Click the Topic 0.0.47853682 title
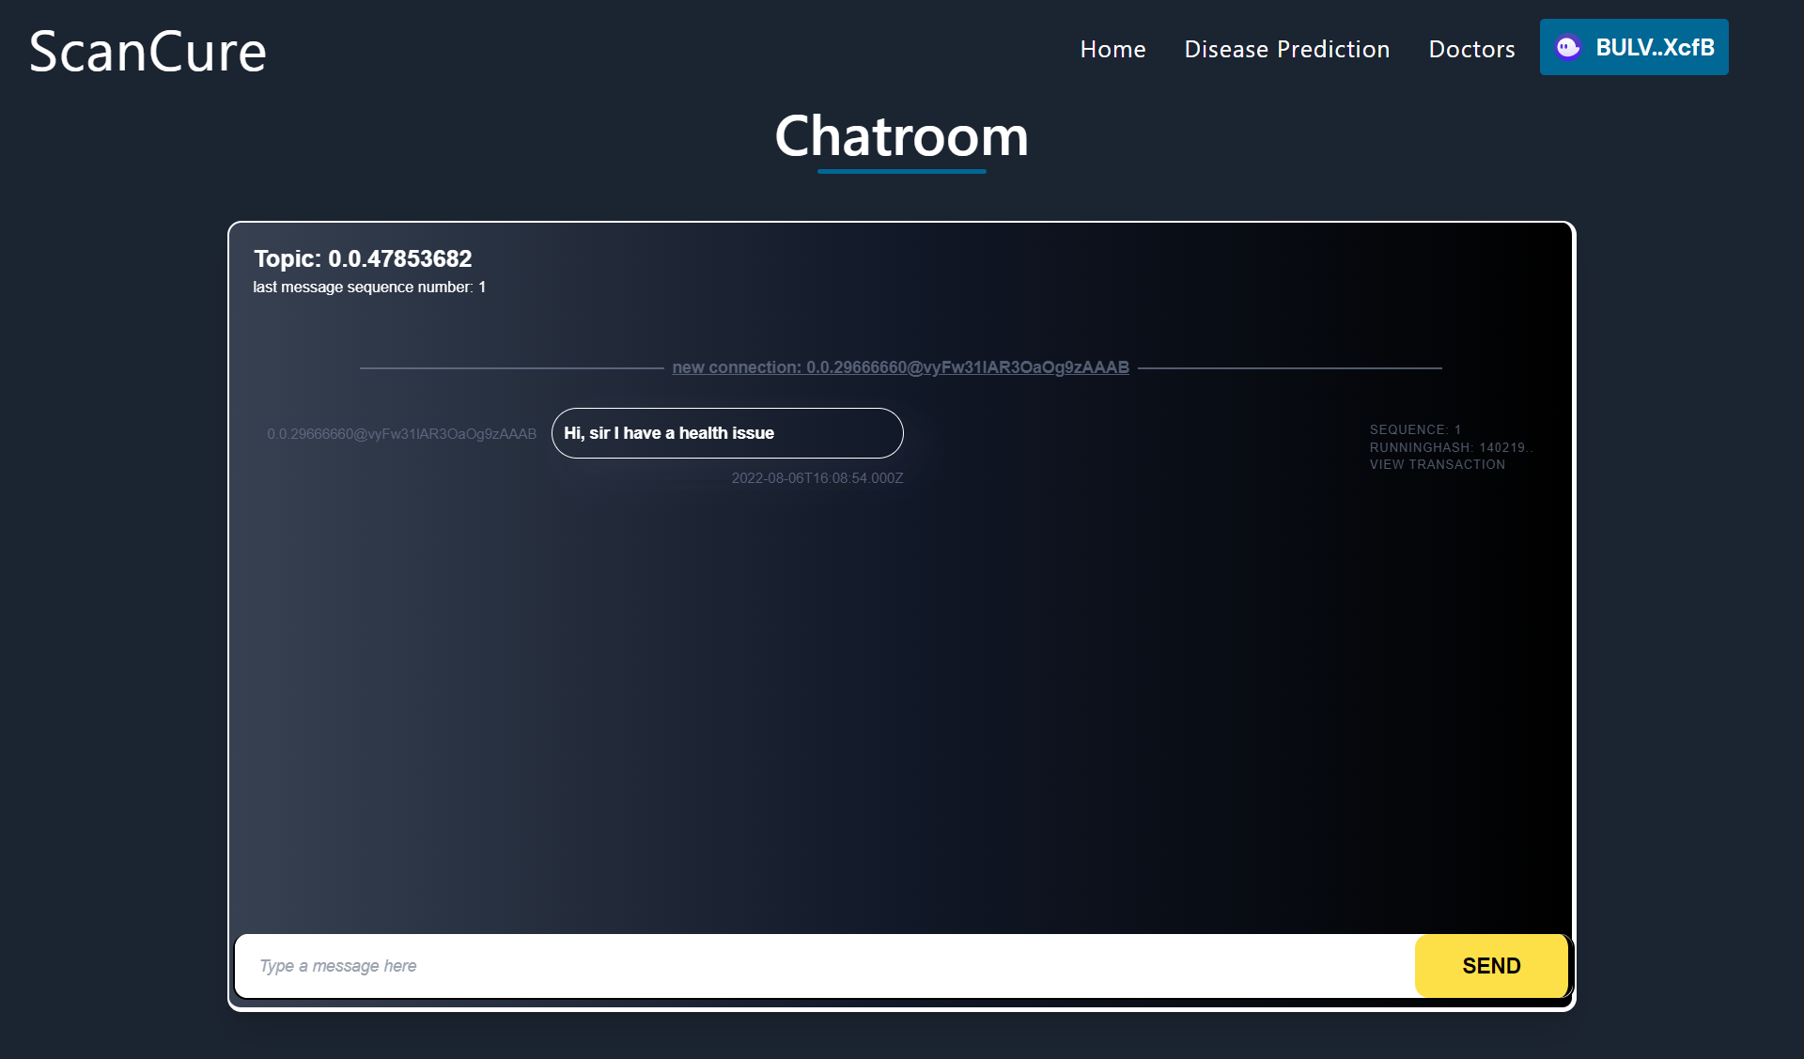Screen dimensions: 1804x1059 pos(363,258)
